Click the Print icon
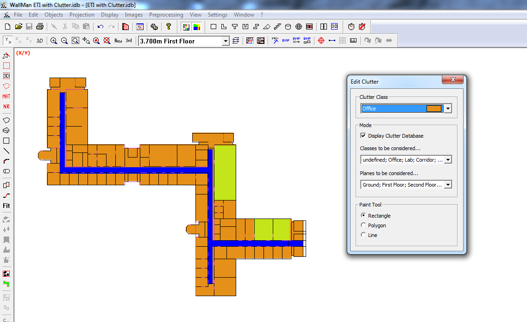 [x=40, y=26]
